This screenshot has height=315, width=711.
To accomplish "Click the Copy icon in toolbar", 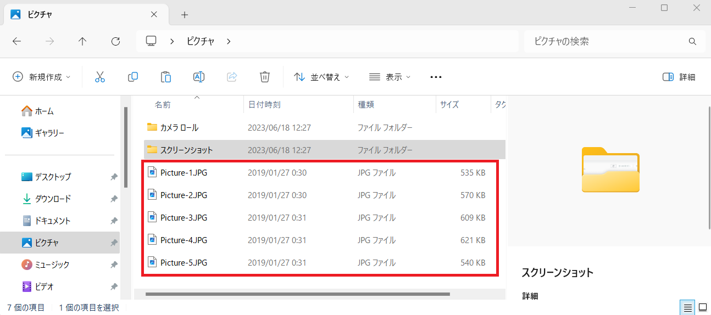I will coord(132,77).
